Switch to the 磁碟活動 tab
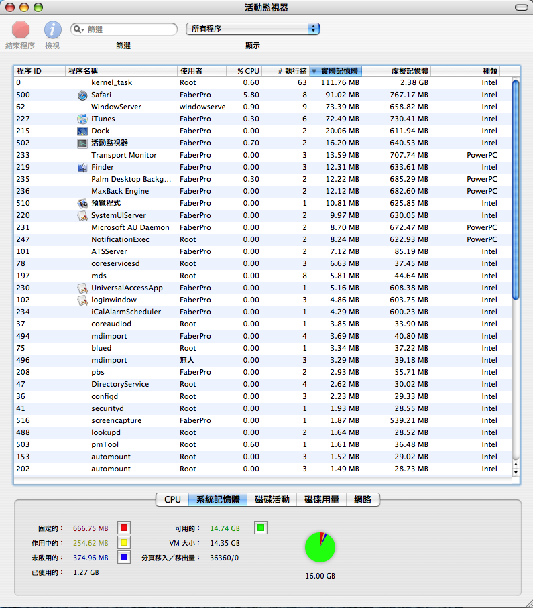The width and height of the screenshot is (533, 608). coord(272,499)
